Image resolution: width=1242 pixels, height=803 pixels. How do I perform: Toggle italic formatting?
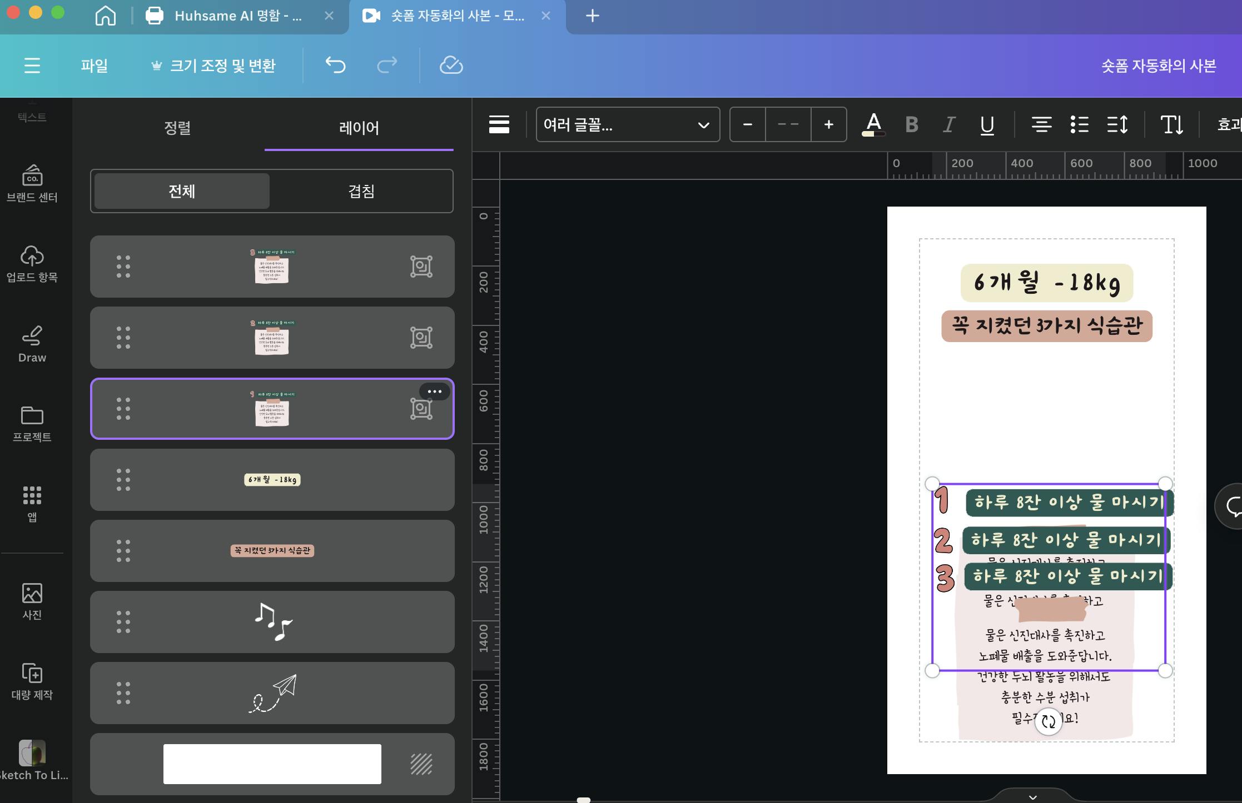click(x=950, y=125)
